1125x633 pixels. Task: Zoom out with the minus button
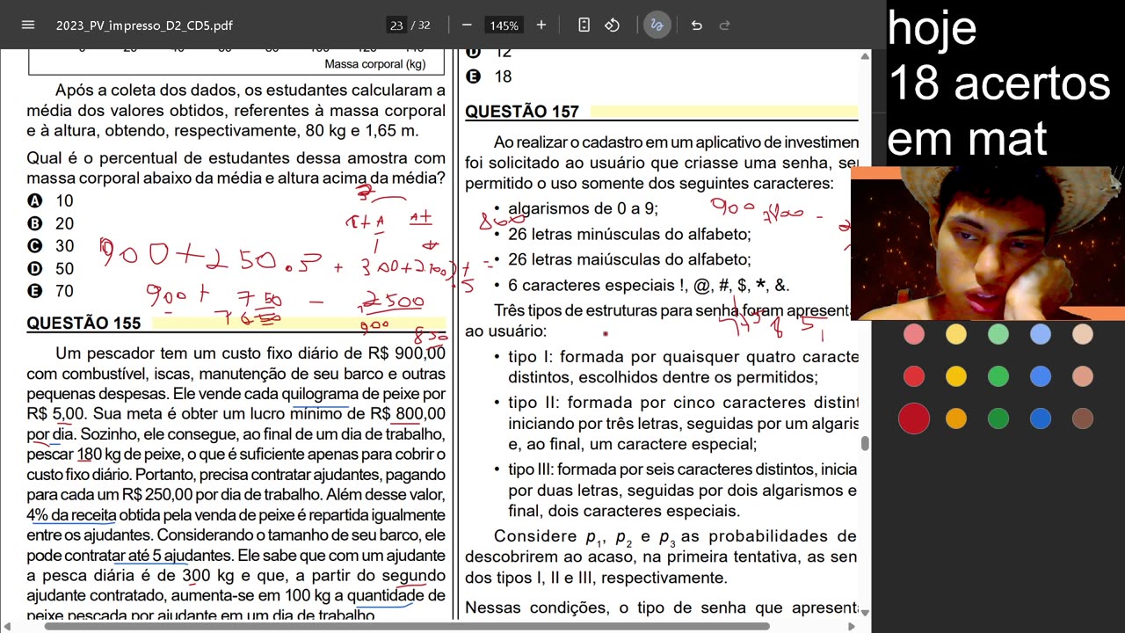[x=467, y=25]
